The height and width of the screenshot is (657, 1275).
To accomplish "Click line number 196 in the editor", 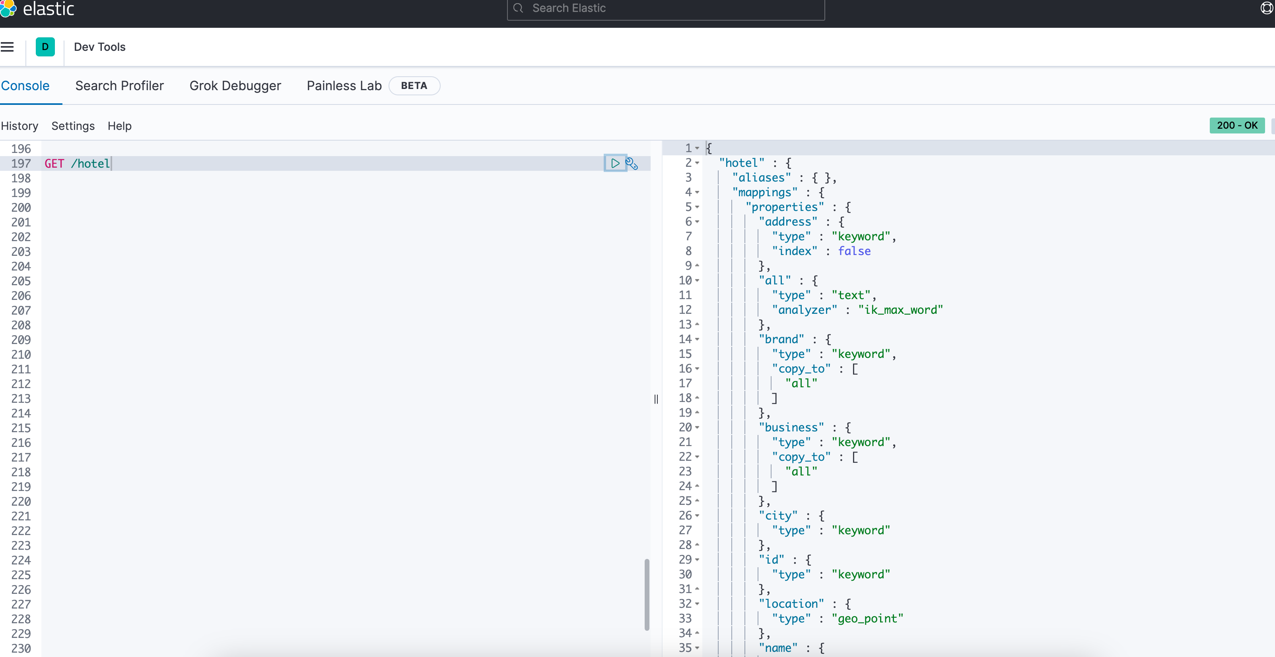I will [x=21, y=149].
